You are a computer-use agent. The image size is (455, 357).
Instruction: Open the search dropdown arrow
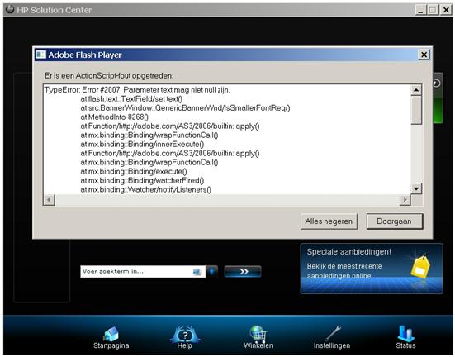[x=212, y=272]
